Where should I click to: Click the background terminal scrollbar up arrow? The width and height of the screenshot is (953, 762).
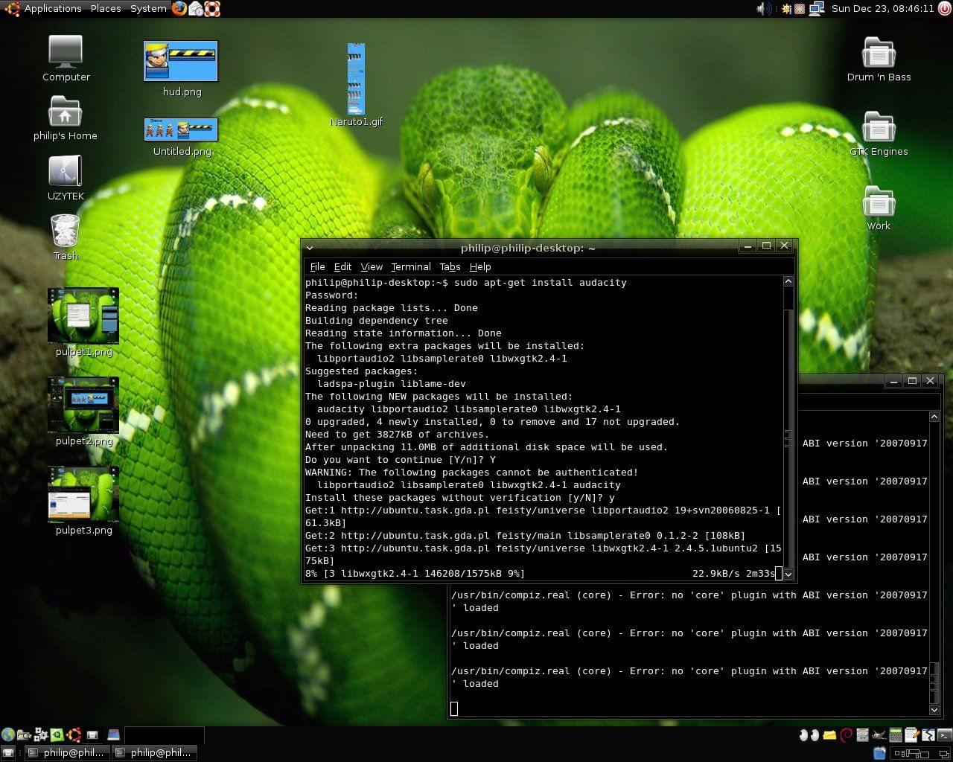pyautogui.click(x=934, y=417)
